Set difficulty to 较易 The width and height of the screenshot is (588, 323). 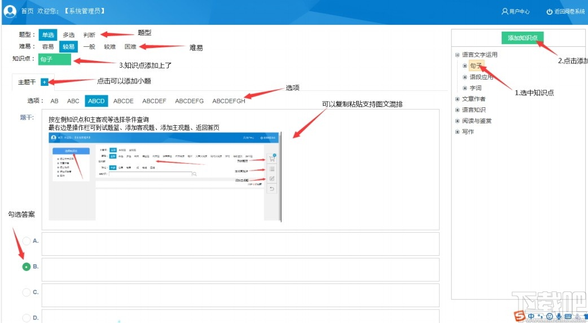click(x=69, y=46)
